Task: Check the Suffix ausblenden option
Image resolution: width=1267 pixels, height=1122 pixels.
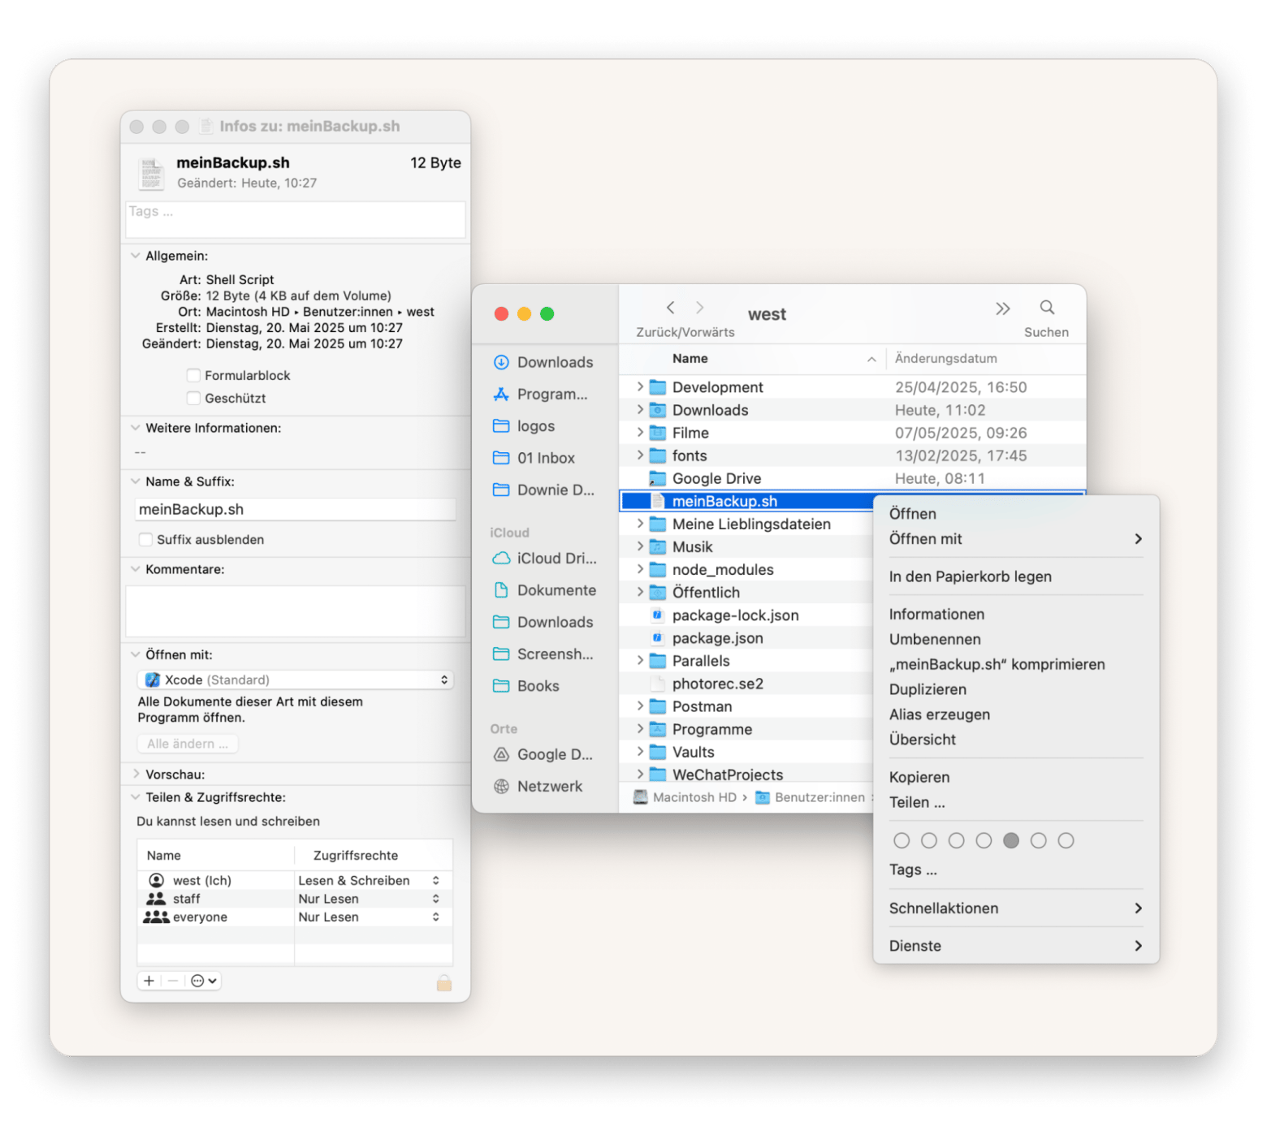Action: point(145,540)
